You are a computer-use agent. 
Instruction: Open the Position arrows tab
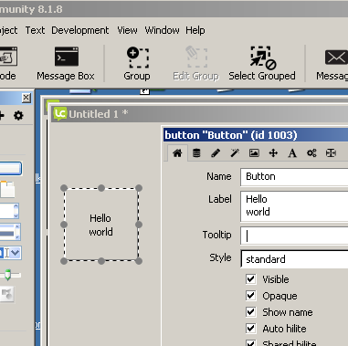tap(273, 153)
